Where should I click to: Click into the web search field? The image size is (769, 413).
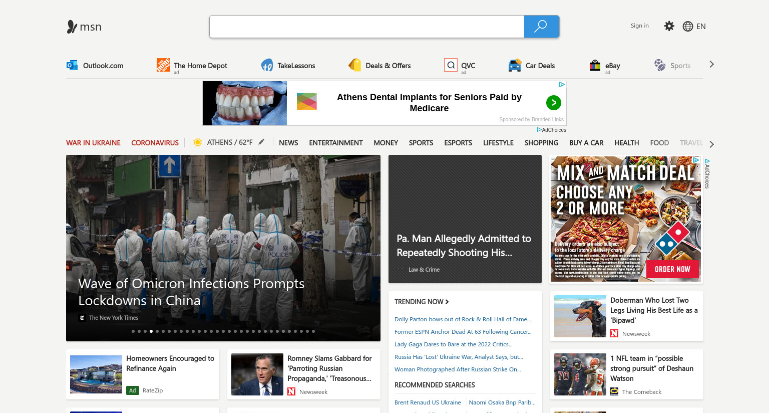(367, 27)
